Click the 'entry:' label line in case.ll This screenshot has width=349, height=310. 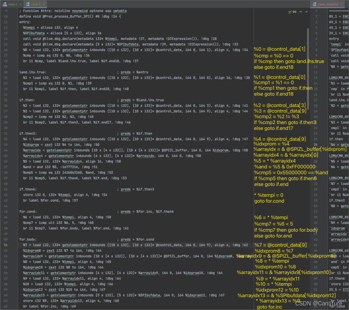pyautogui.click(x=25, y=22)
